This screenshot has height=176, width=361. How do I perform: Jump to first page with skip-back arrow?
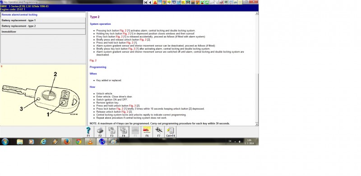(145, 2)
